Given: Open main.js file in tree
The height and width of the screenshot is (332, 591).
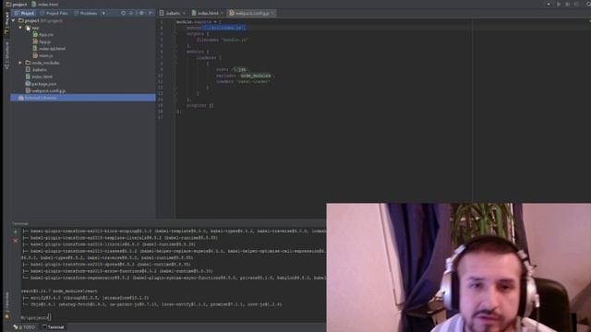Looking at the screenshot, I should pyautogui.click(x=43, y=55).
